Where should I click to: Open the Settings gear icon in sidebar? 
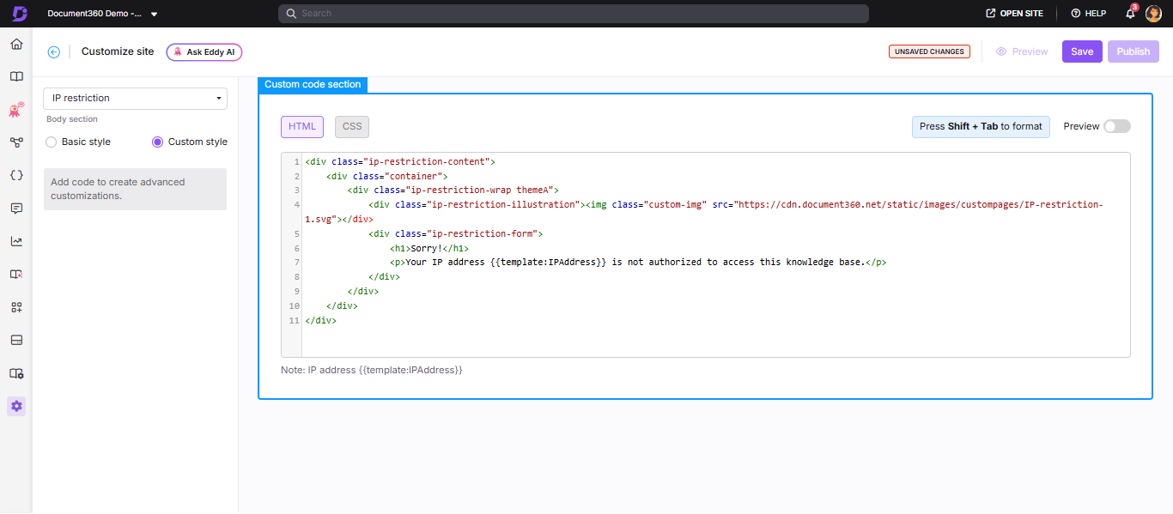16,406
